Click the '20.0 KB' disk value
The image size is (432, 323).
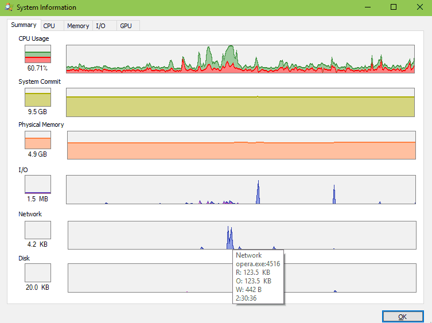37,287
